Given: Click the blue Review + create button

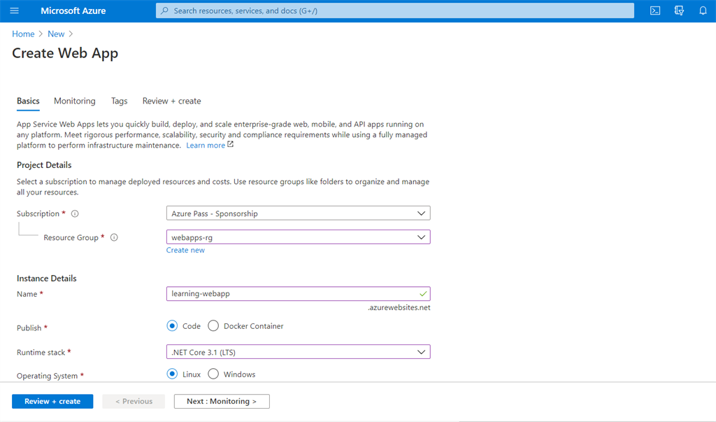Looking at the screenshot, I should click(52, 401).
